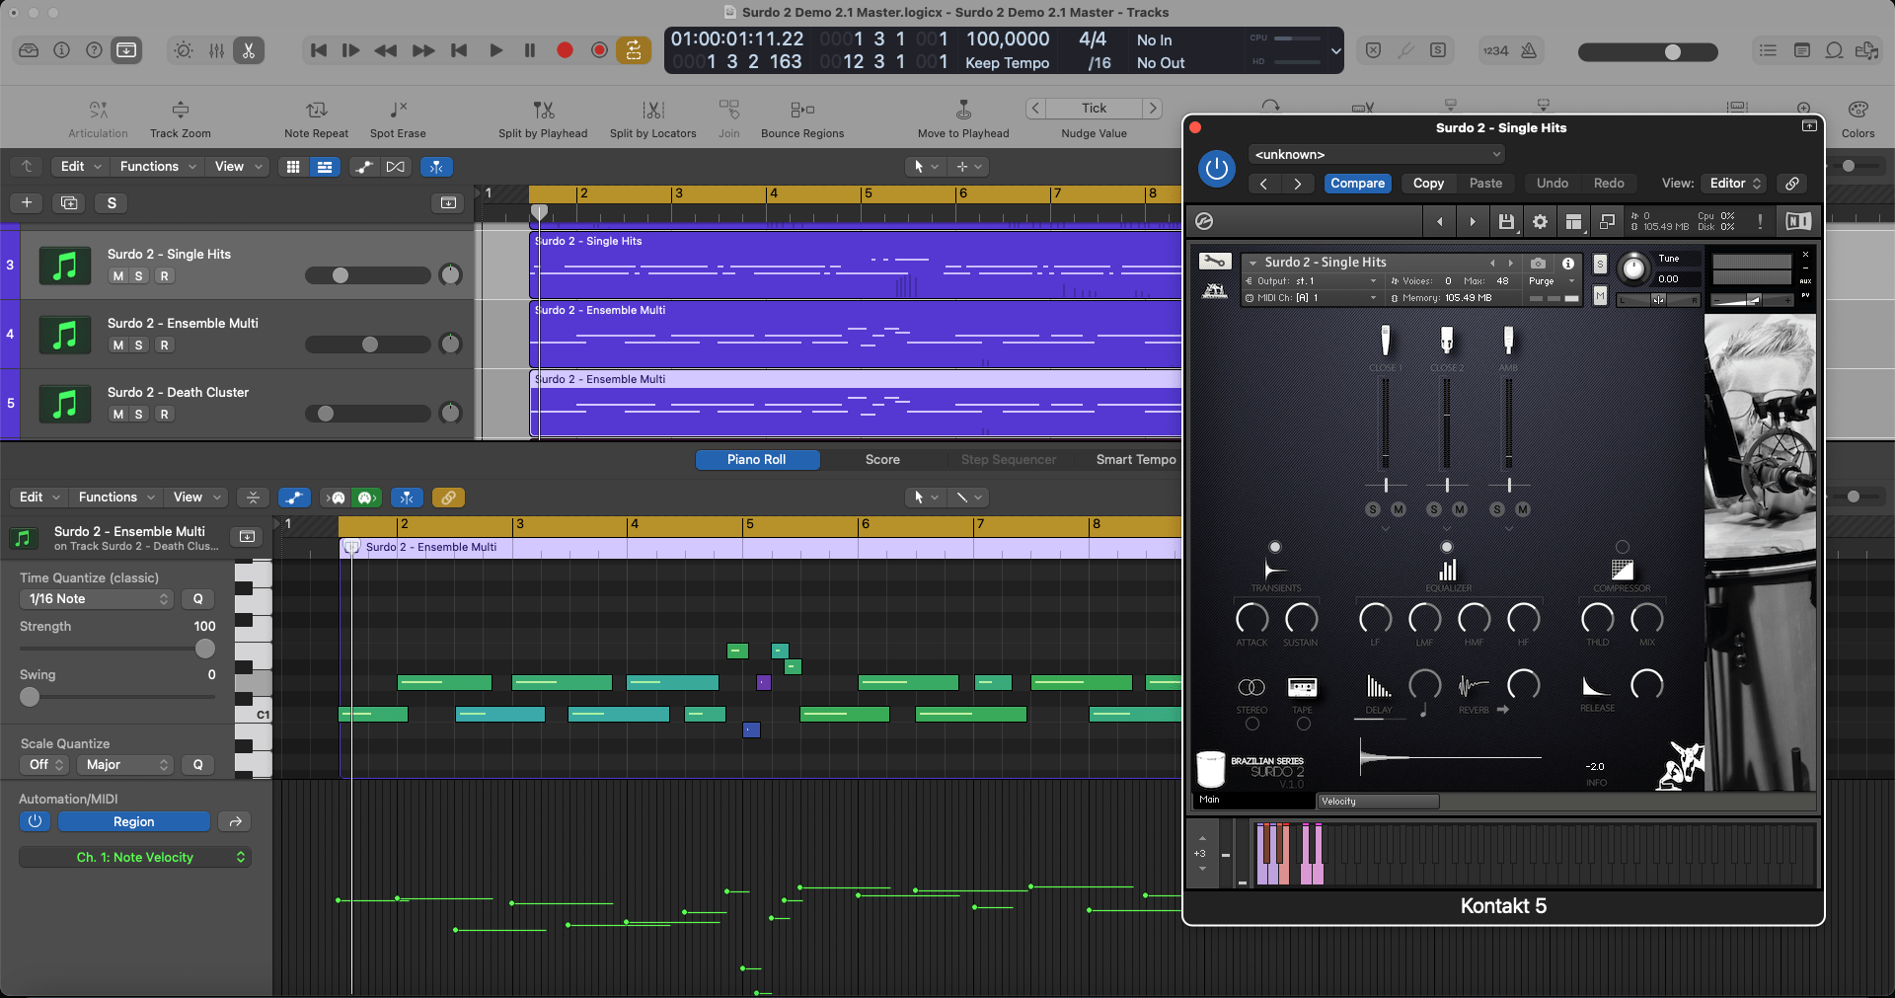Click Kontakt snapshot camera icon
Screen dimensions: 1895x998
(1538, 264)
